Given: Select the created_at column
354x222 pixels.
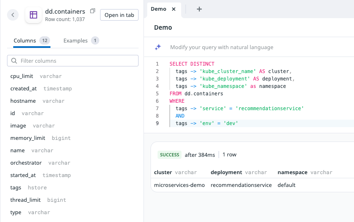Looking at the screenshot, I should [x=24, y=89].
